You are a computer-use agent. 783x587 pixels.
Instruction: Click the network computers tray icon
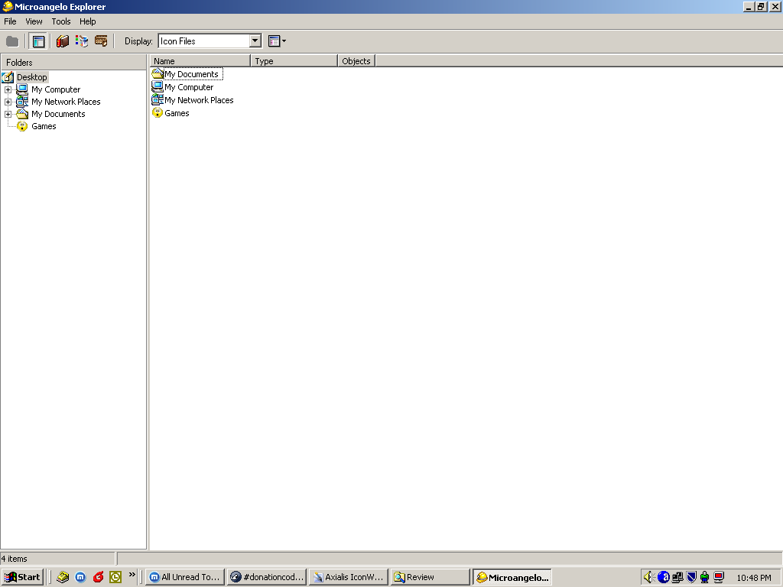[677, 578]
